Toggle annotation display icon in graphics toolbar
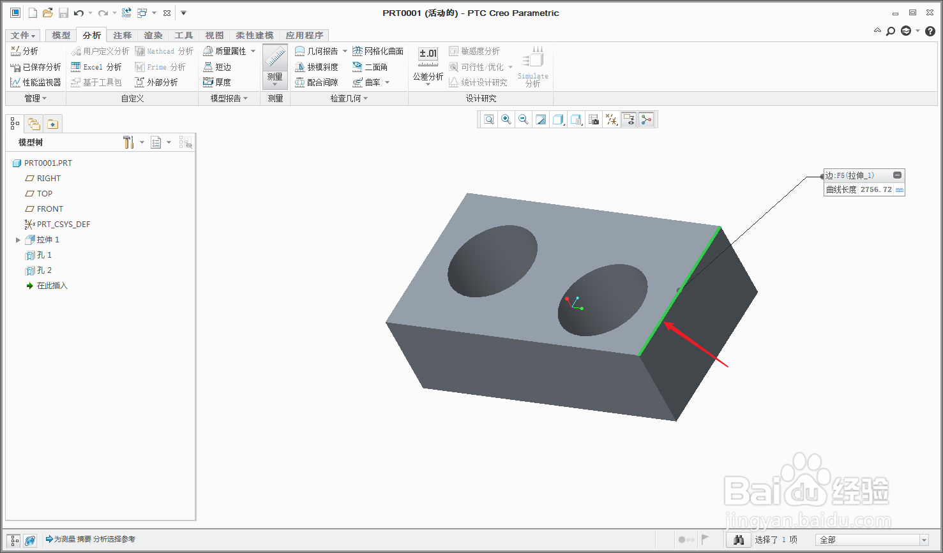The height and width of the screenshot is (553, 943). pos(629,119)
